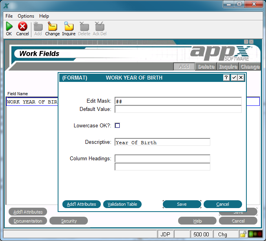Click the red Cancel toolbar icon
266x241 pixels.
(23, 26)
